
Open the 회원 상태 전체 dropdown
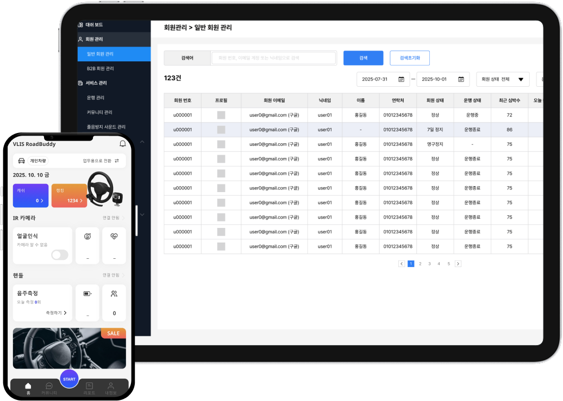tap(502, 79)
